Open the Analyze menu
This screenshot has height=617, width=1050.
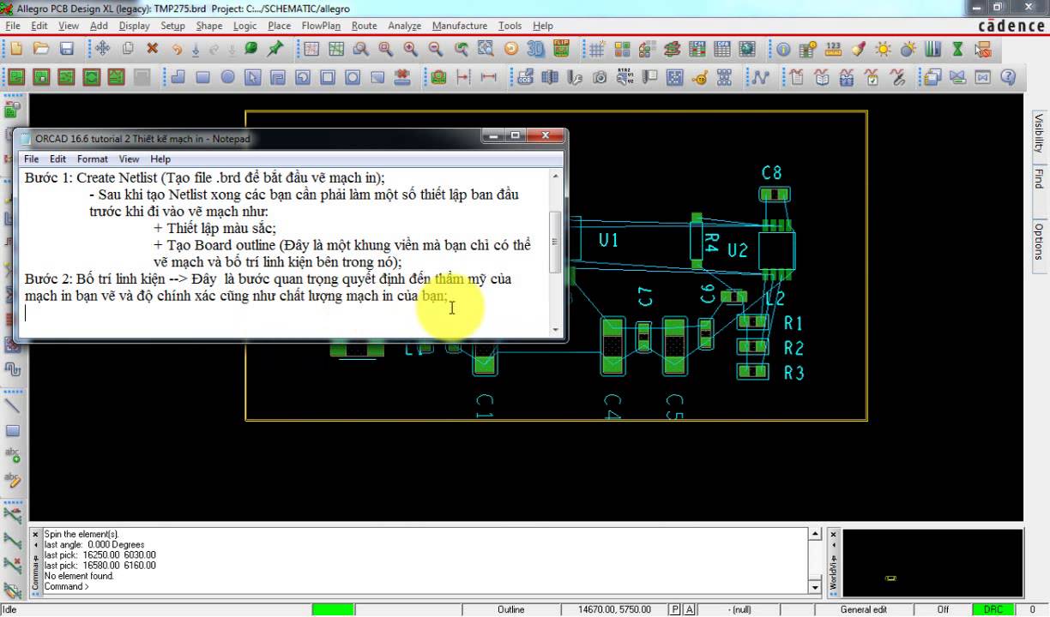coord(404,26)
